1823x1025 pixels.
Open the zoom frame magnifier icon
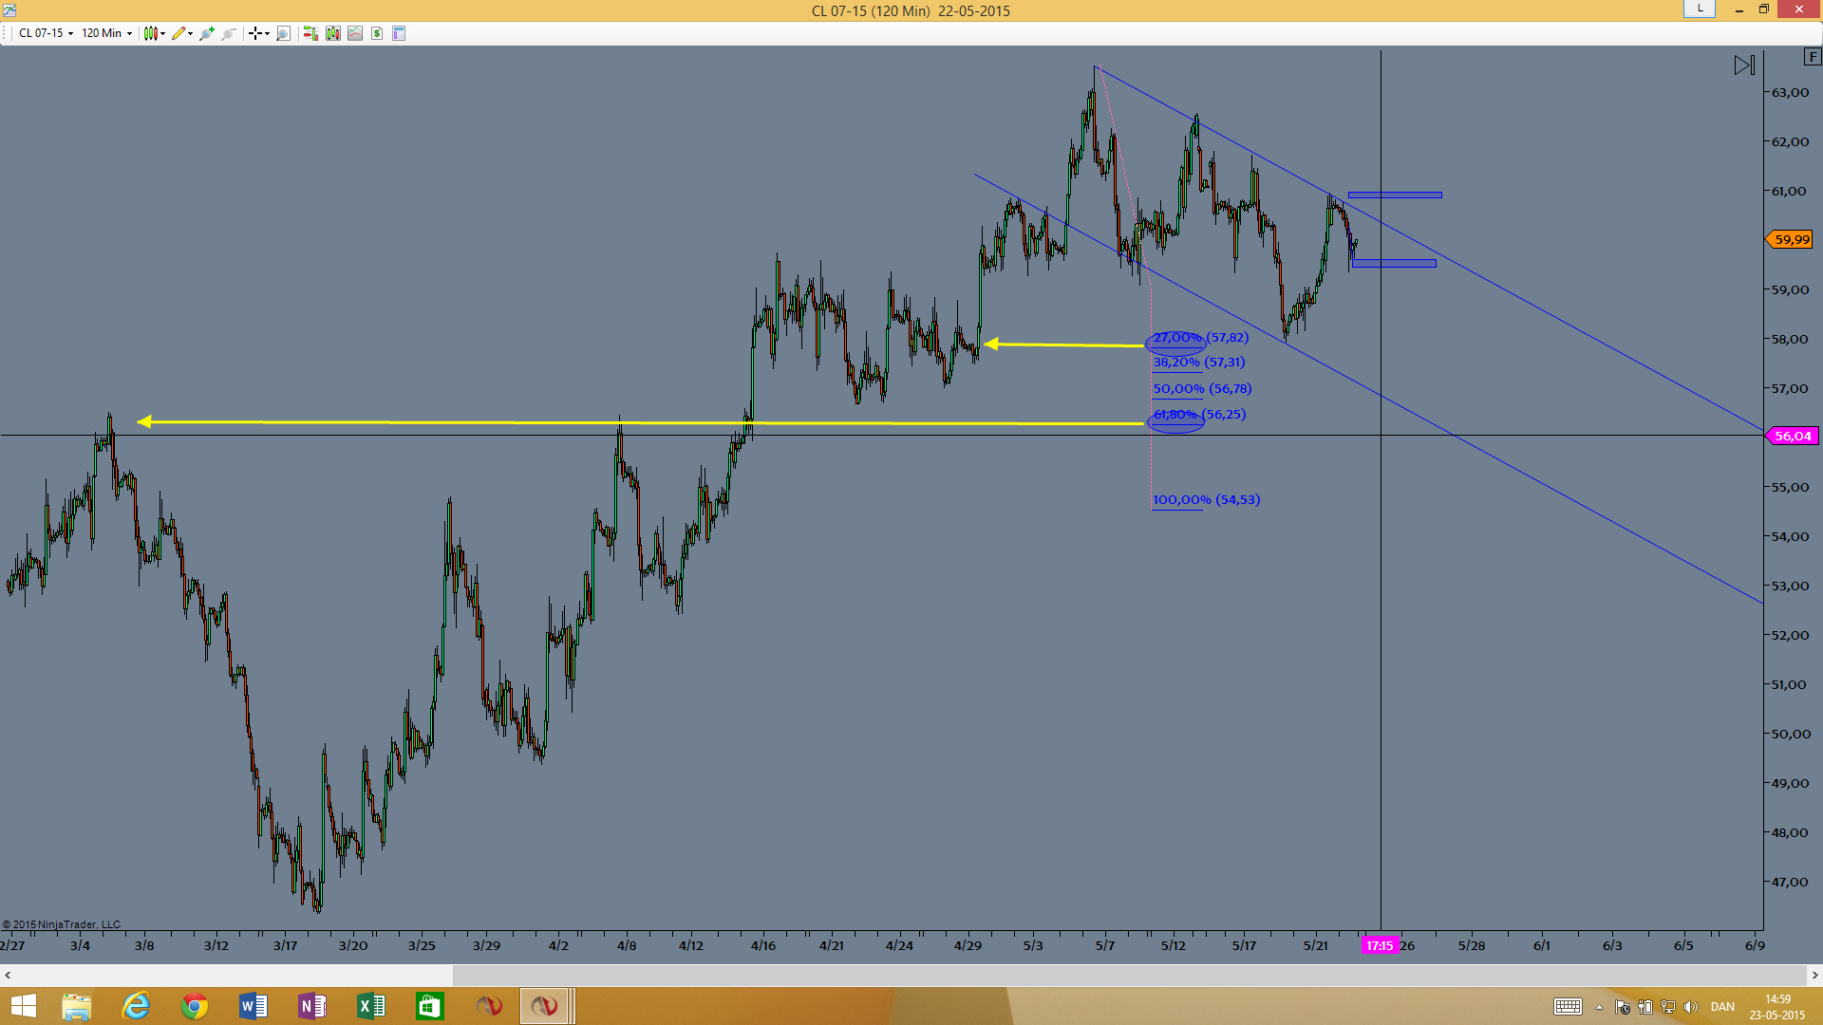[x=283, y=33]
